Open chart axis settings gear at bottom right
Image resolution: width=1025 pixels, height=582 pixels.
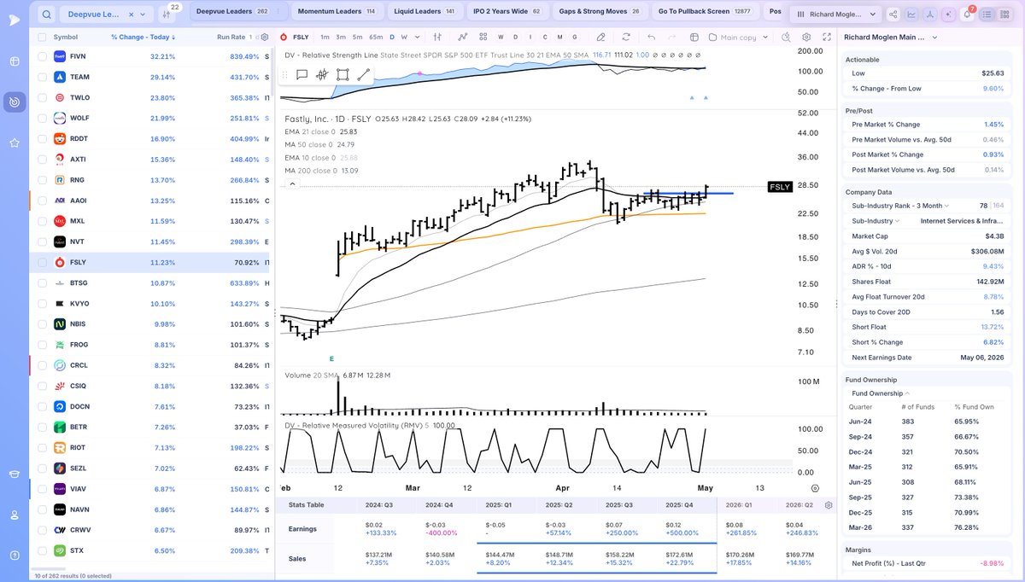coord(814,487)
